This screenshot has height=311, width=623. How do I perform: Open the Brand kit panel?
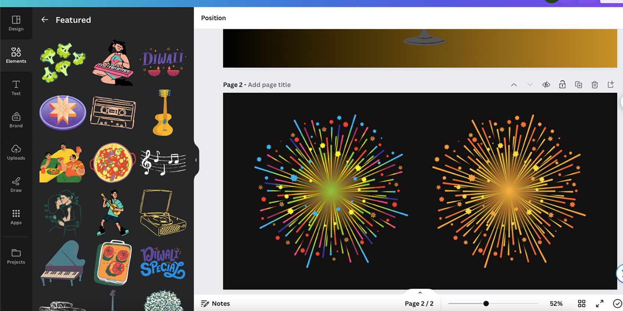tap(16, 120)
